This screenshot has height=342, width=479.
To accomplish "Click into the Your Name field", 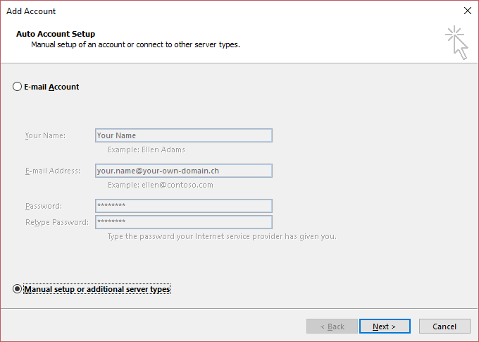I will pyautogui.click(x=184, y=135).
